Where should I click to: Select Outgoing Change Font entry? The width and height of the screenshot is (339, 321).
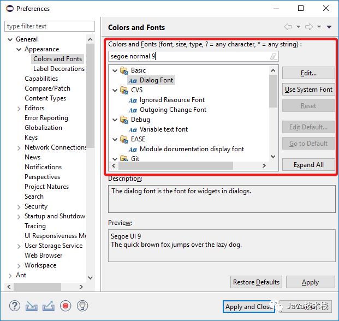click(x=173, y=110)
